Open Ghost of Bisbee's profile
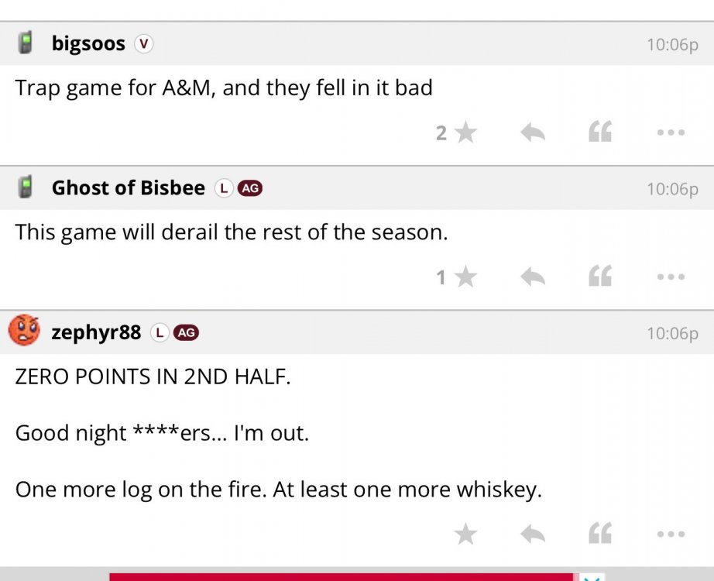 [128, 188]
